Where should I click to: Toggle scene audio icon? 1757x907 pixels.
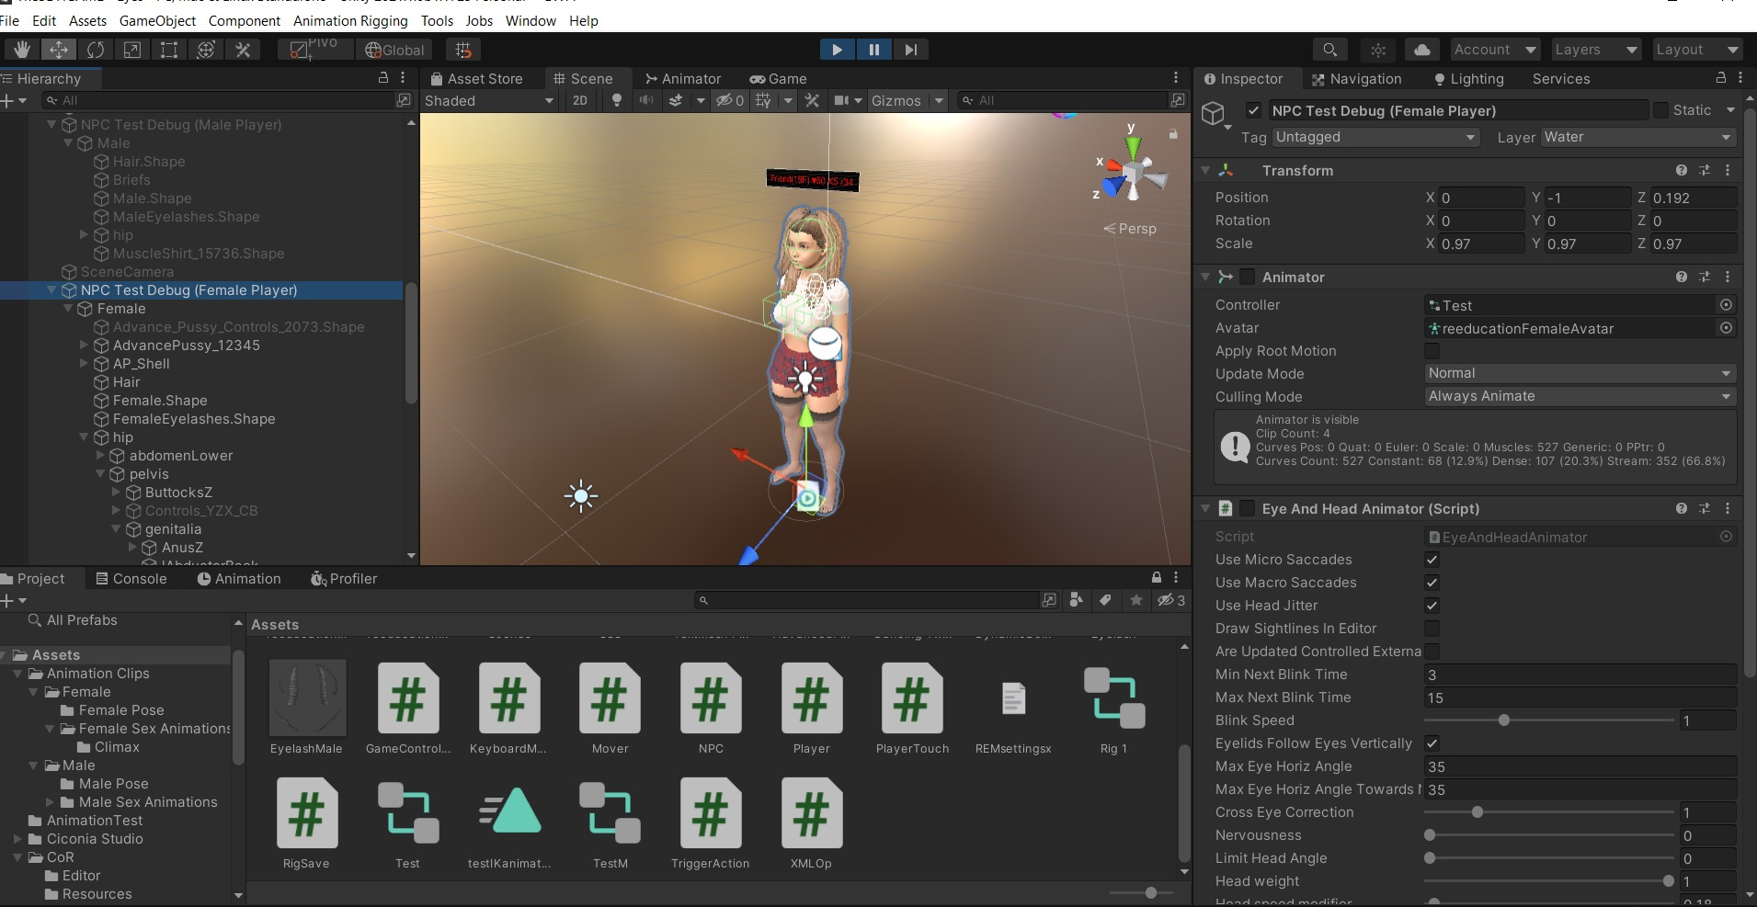646,101
